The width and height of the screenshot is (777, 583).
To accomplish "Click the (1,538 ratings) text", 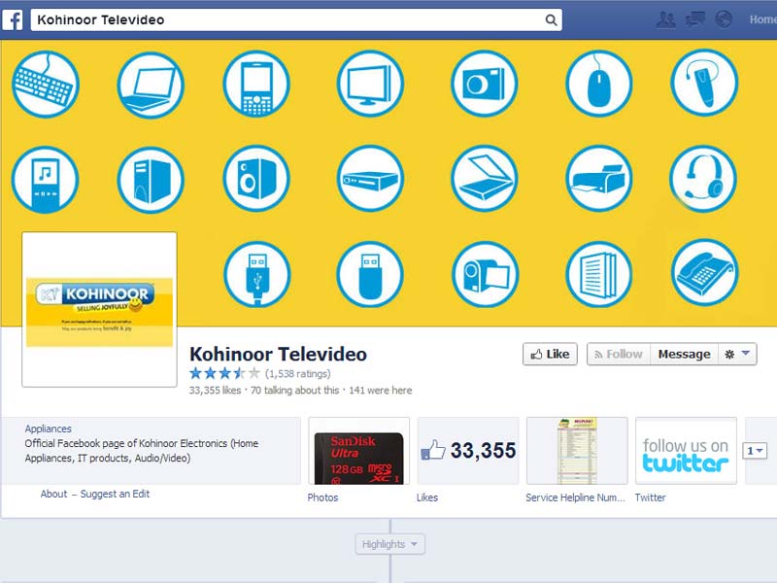I will click(298, 373).
